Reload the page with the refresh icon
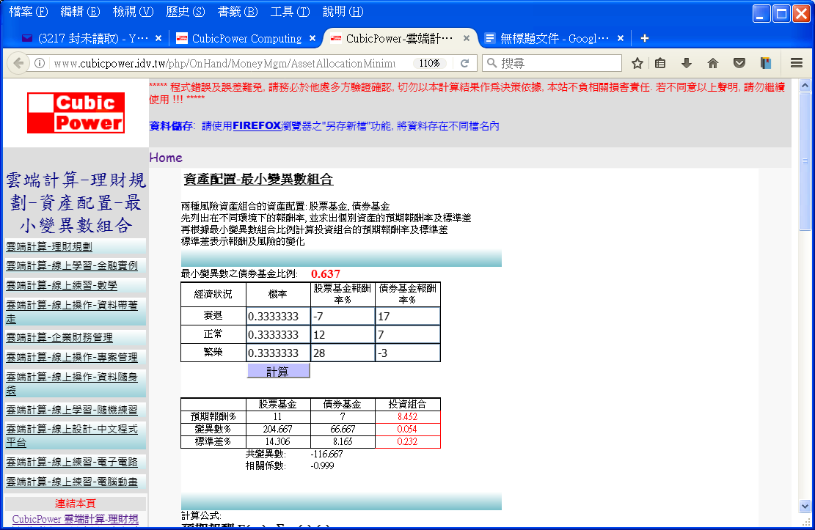815x530 pixels. coord(464,63)
